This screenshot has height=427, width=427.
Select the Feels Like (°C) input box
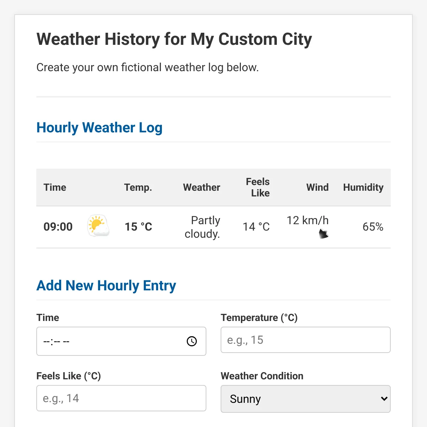[x=121, y=398]
